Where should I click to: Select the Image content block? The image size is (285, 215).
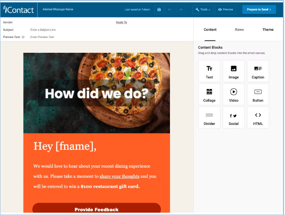coord(233,71)
